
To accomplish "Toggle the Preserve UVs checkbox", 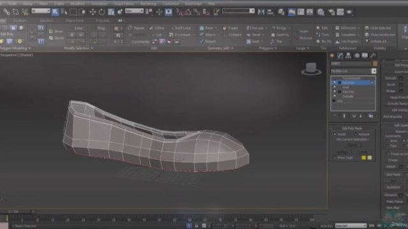I will pyautogui.click(x=388, y=154).
